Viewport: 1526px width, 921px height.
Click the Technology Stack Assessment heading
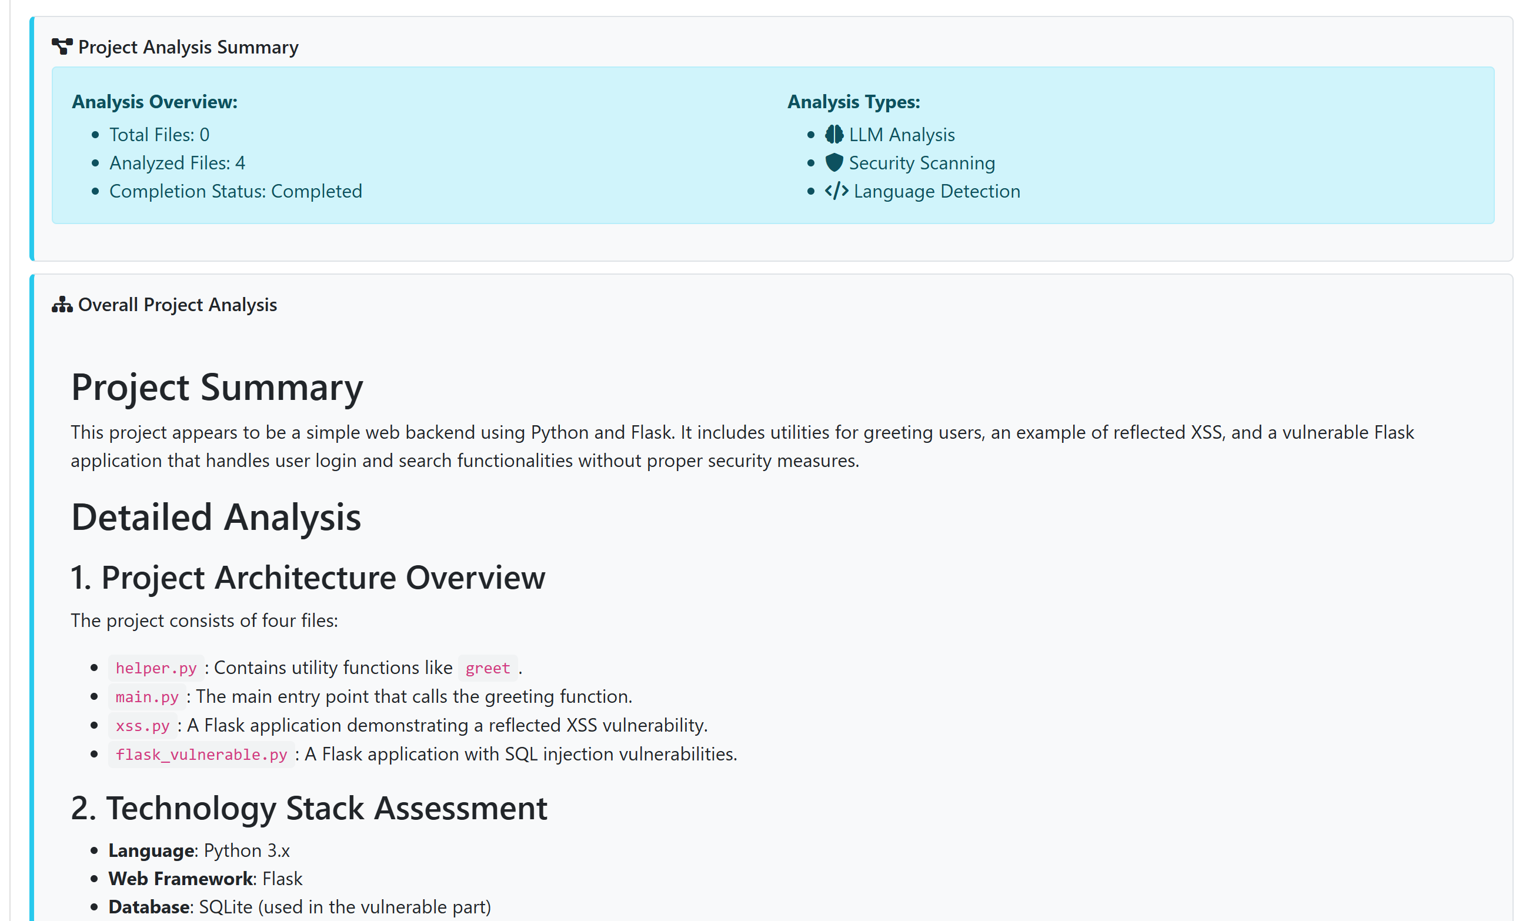click(x=309, y=808)
